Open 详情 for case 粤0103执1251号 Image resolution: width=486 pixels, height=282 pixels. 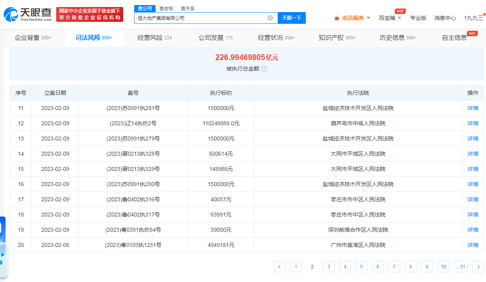[473, 245]
